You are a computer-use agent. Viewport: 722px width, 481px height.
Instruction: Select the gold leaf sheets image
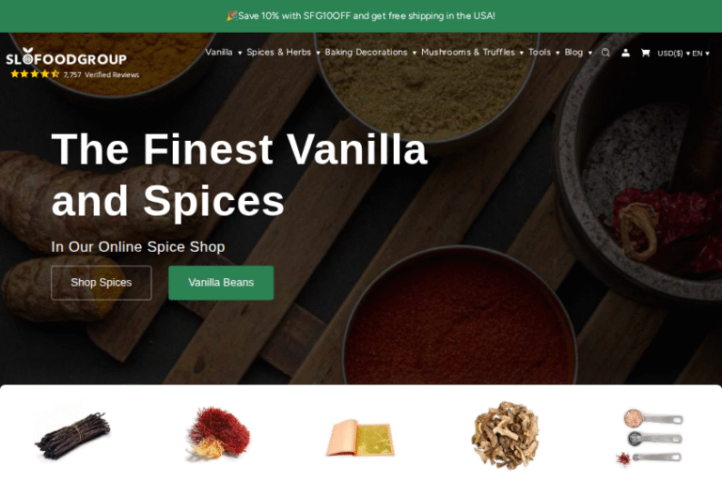(x=360, y=437)
